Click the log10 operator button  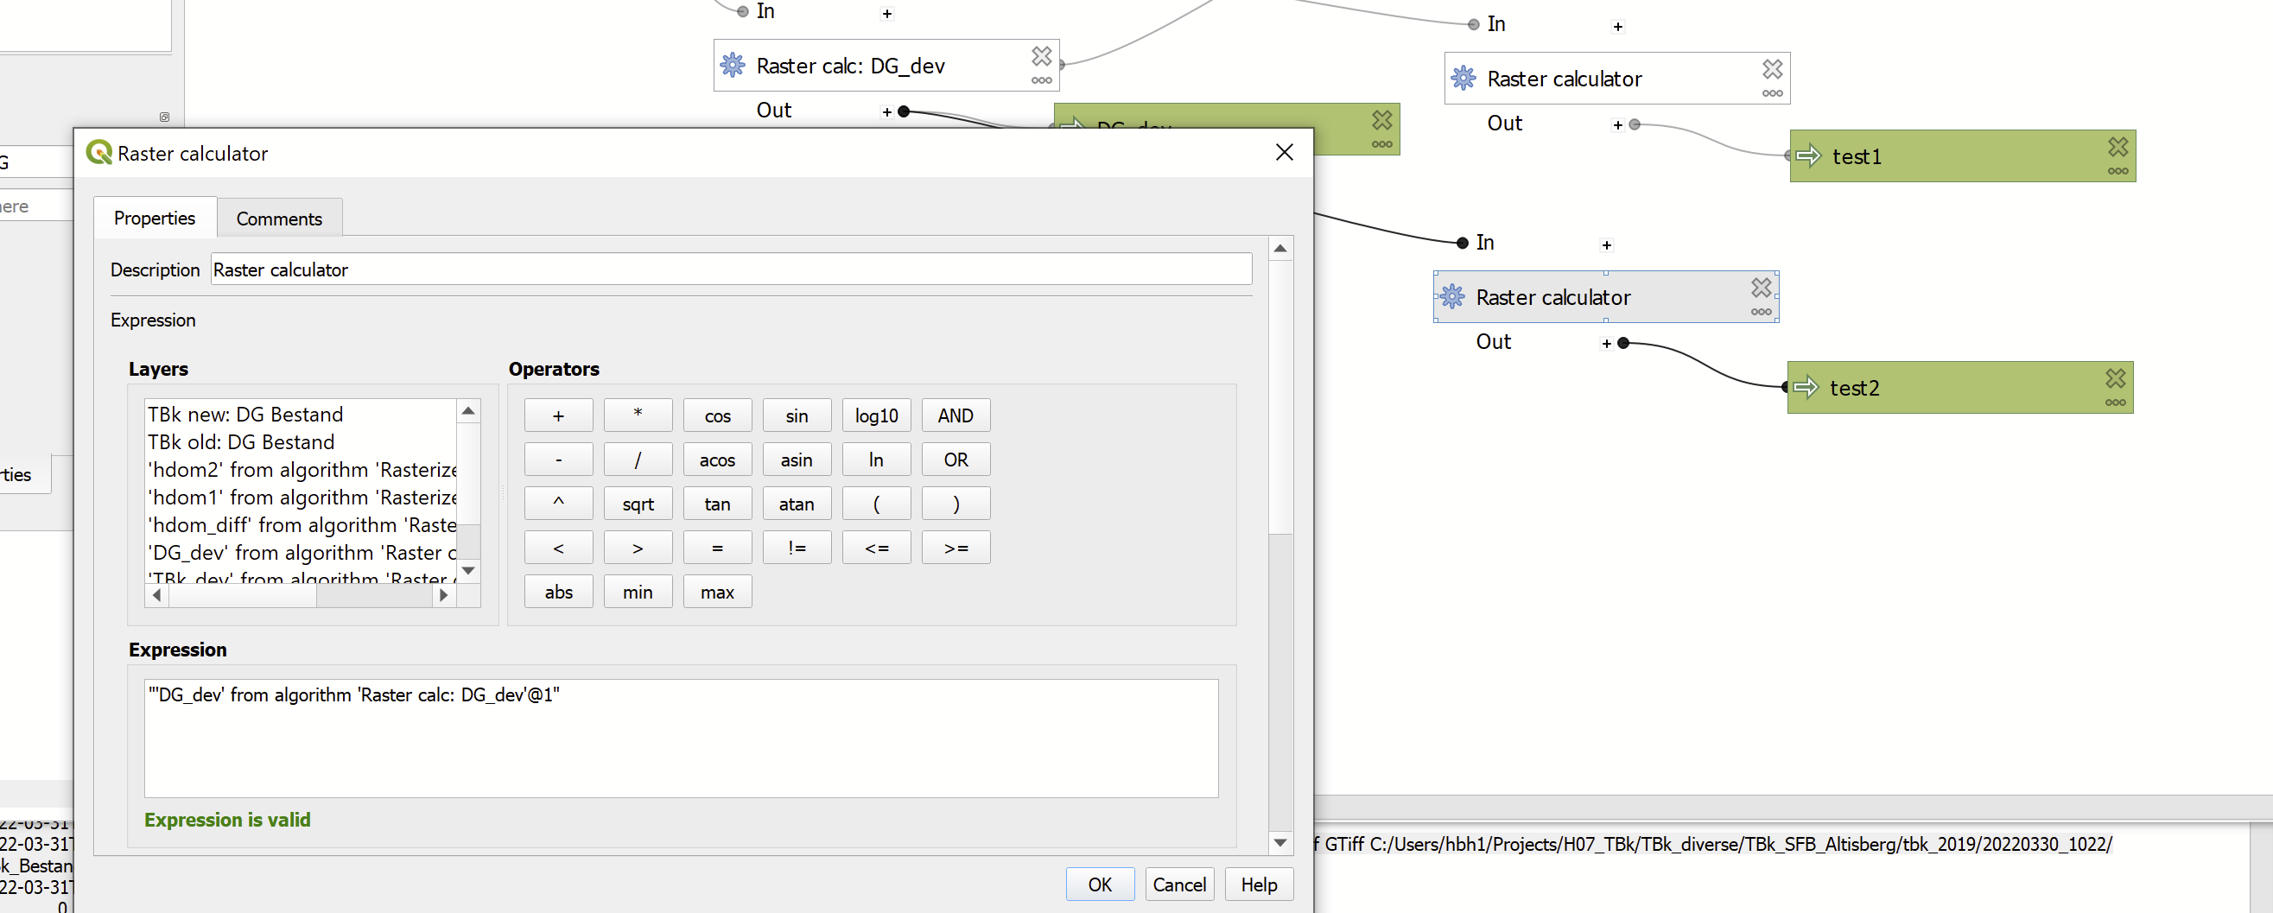(x=876, y=415)
